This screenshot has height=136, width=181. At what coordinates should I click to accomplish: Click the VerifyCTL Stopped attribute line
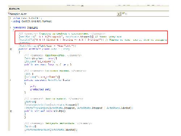click(70, 37)
